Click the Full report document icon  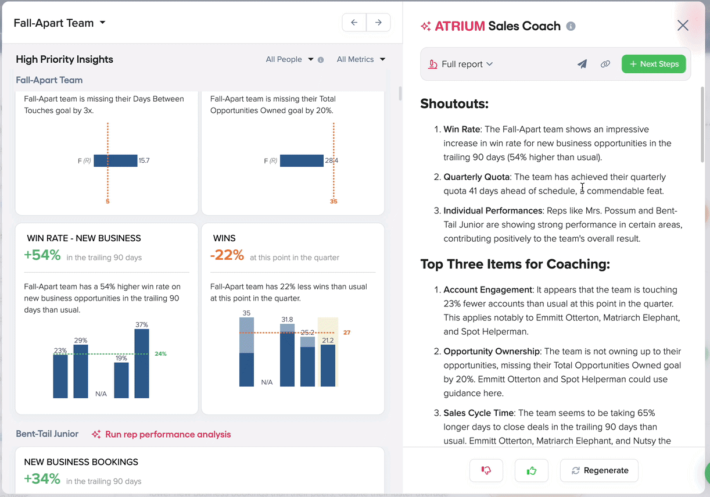[x=432, y=64]
